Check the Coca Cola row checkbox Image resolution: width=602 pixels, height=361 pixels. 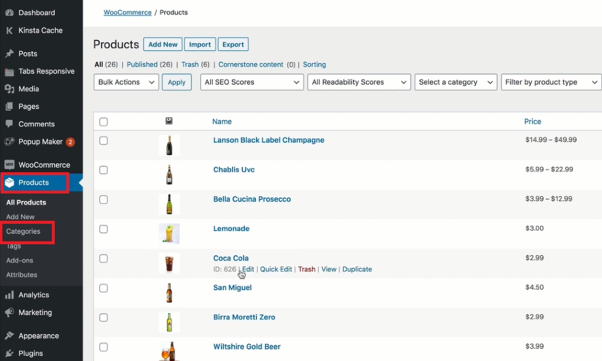(x=104, y=259)
